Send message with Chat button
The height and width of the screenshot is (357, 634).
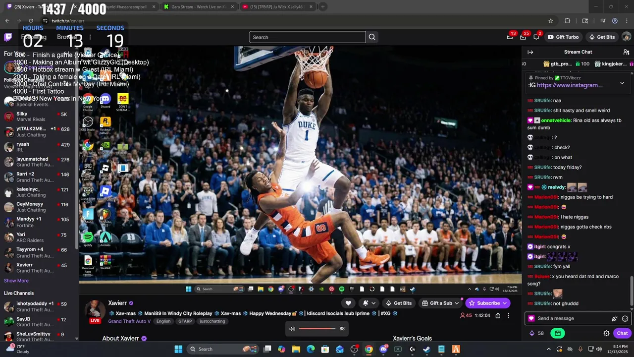click(x=622, y=333)
